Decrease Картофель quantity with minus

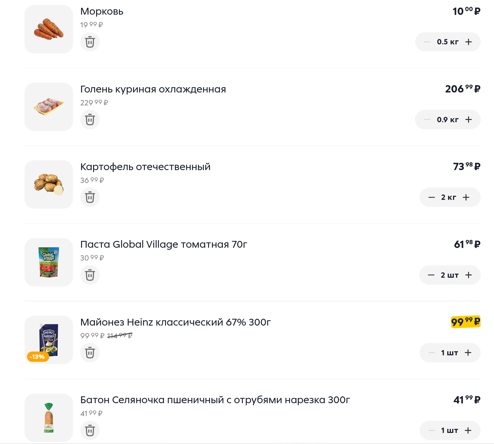click(x=431, y=197)
